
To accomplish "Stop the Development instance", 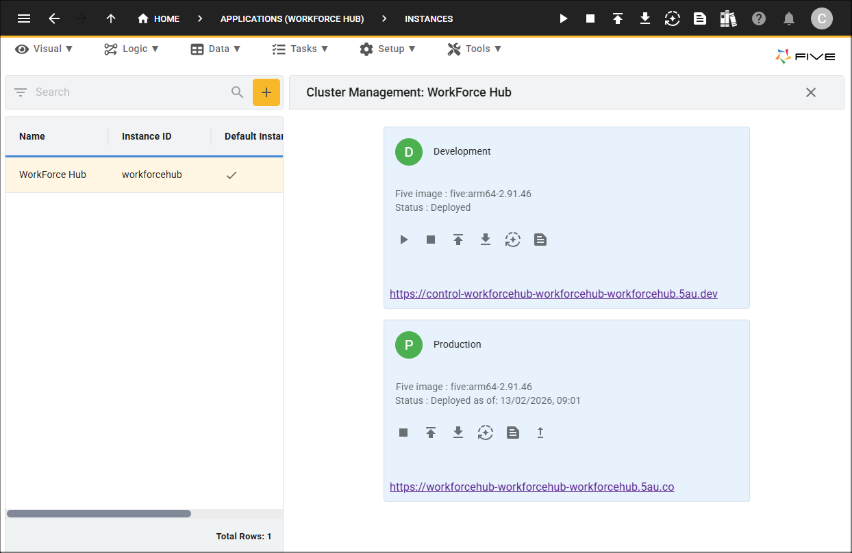I will click(431, 240).
